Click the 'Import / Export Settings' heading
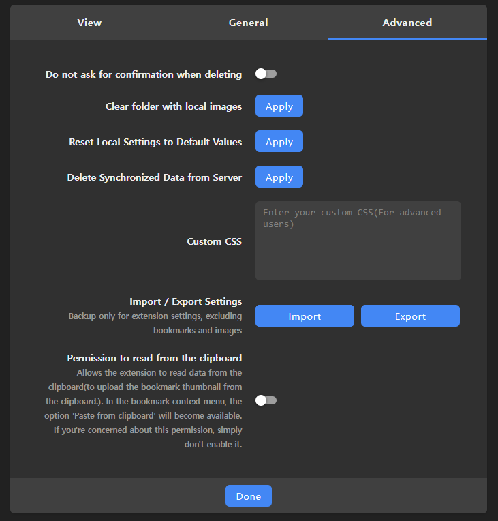This screenshot has height=521, width=498. tap(185, 301)
